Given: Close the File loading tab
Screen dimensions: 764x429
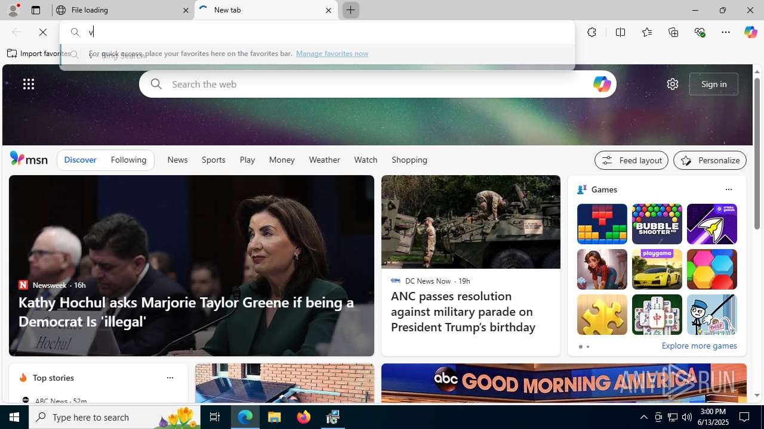Looking at the screenshot, I should [186, 10].
